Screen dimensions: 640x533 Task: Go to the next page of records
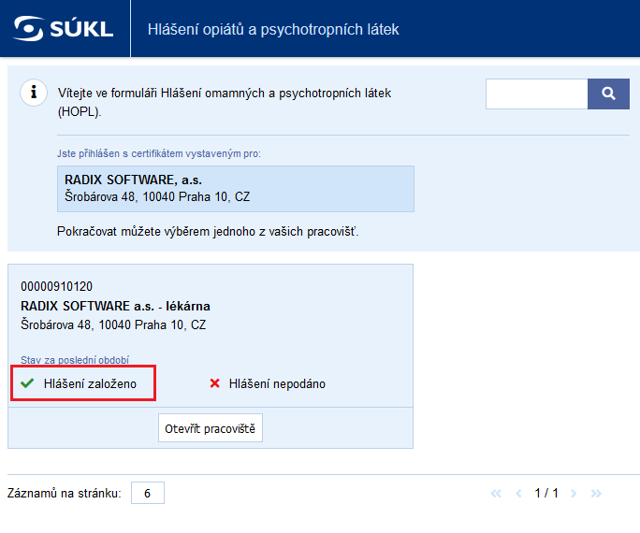pos(575,493)
